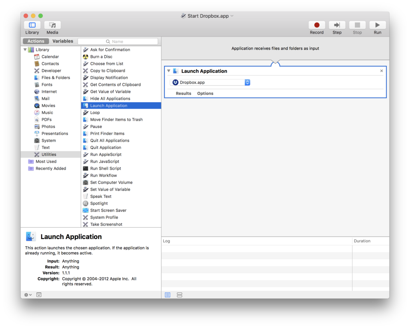Switch to the Variables tab
The width and height of the screenshot is (410, 328).
coord(63,41)
